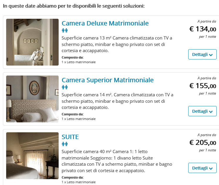Screen dimensions: 219x185
Task: Open the Camera Superior Matrimoniale title link
Action: click(108, 80)
